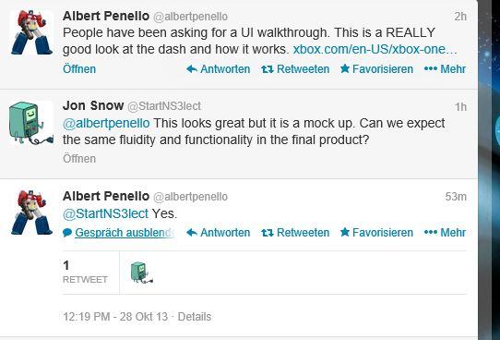This screenshot has height=340, width=500.
Task: Click @StartNS3lect mention in reply
Action: 105,213
